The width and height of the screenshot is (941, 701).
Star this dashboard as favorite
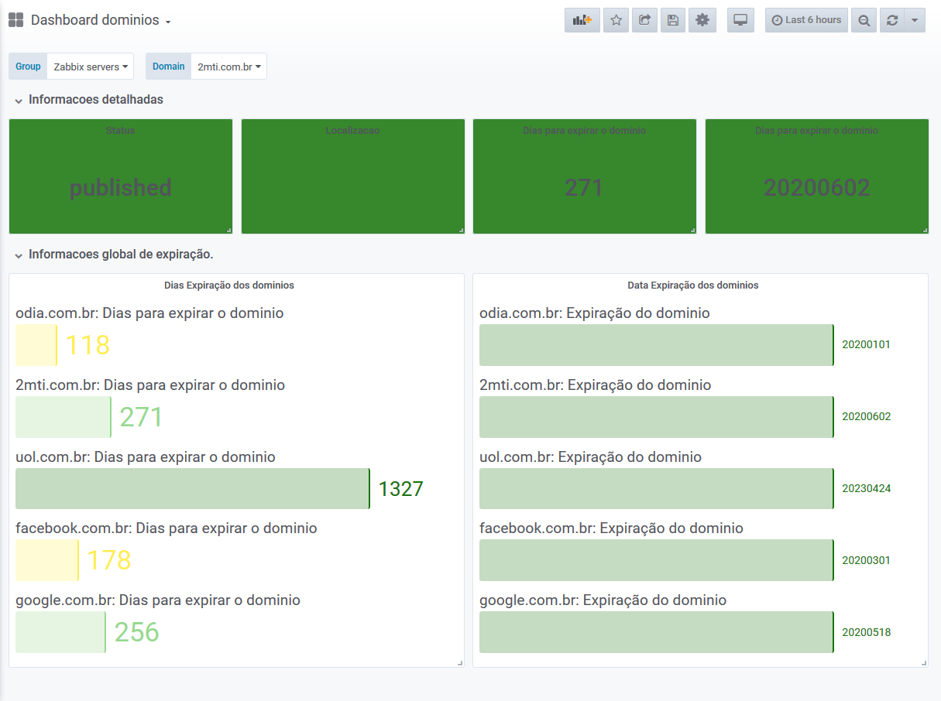click(616, 20)
